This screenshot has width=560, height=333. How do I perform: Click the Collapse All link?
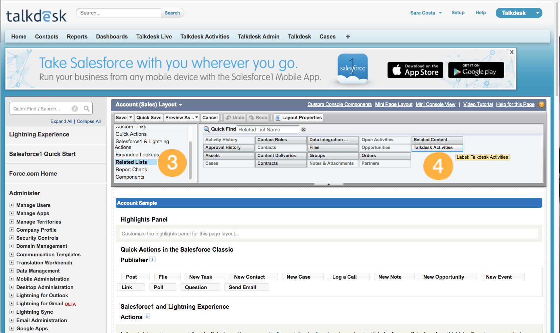point(89,121)
